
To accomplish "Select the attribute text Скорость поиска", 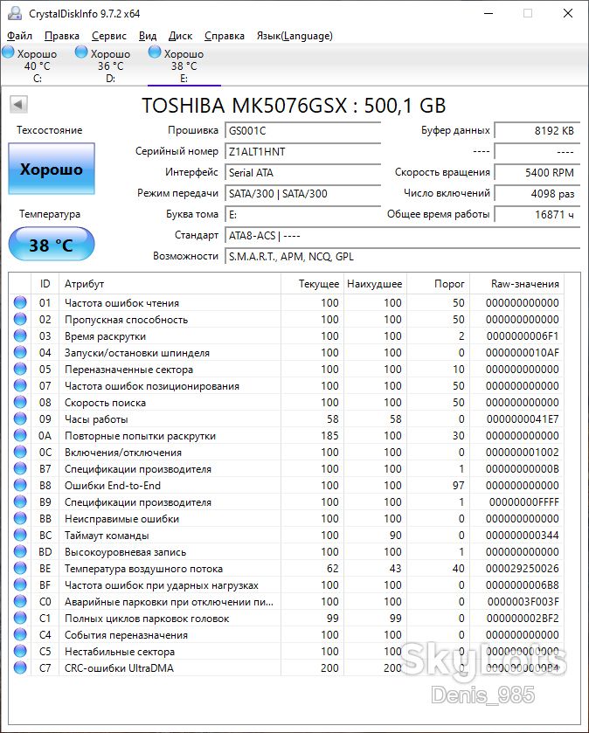I will 105,403.
